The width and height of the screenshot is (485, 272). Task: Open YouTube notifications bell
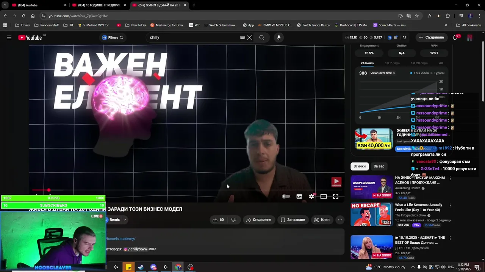click(x=455, y=37)
